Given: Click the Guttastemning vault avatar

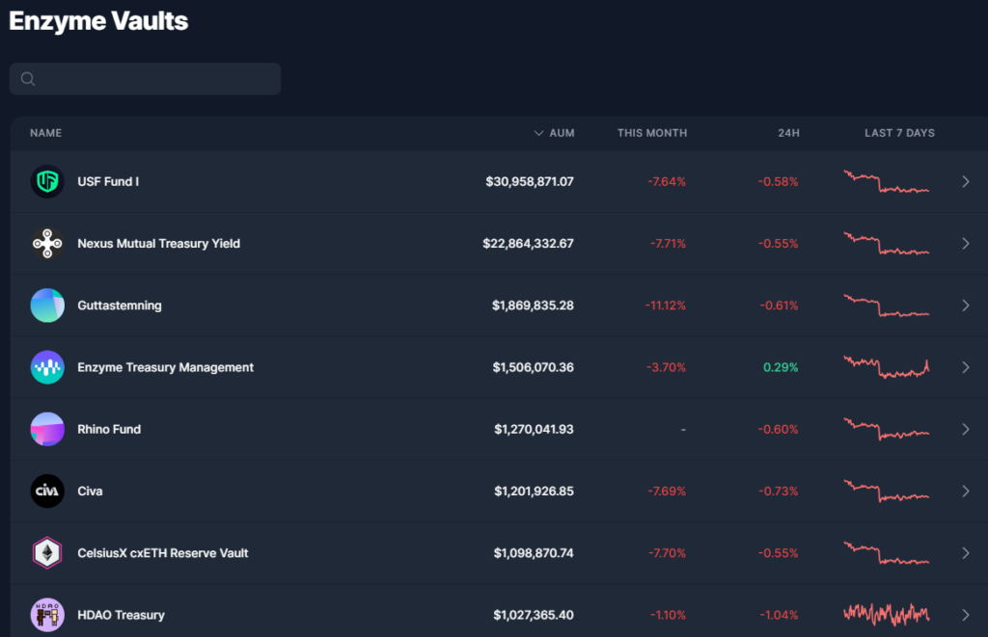Looking at the screenshot, I should coord(47,305).
